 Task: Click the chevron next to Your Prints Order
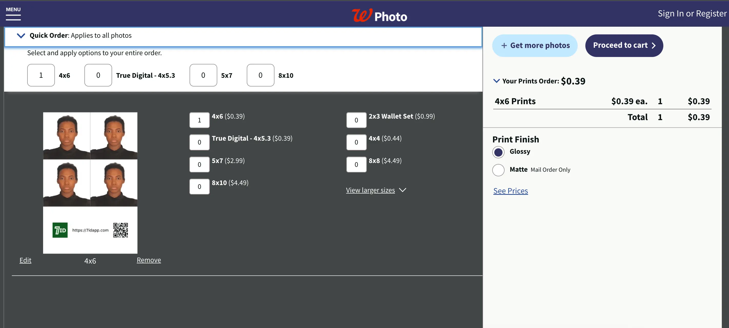(x=497, y=81)
